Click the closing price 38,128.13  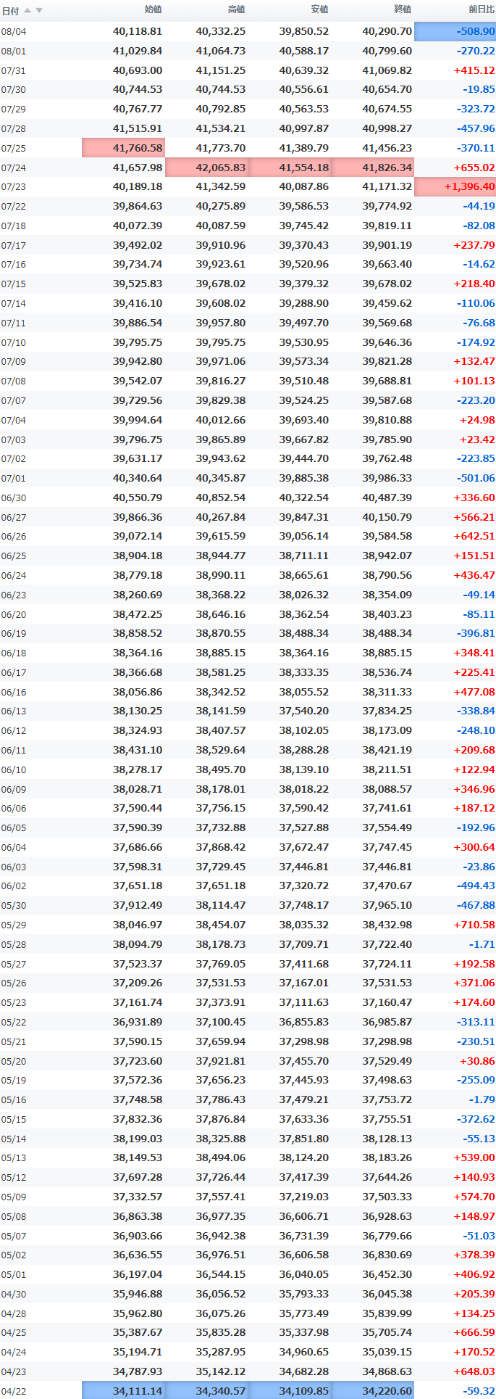click(x=387, y=1139)
